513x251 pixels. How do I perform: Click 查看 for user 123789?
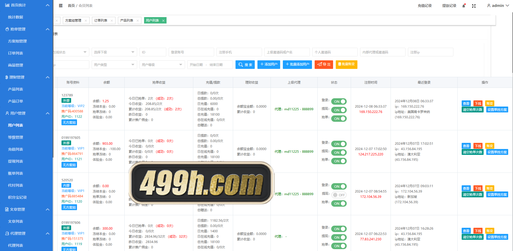466,103
